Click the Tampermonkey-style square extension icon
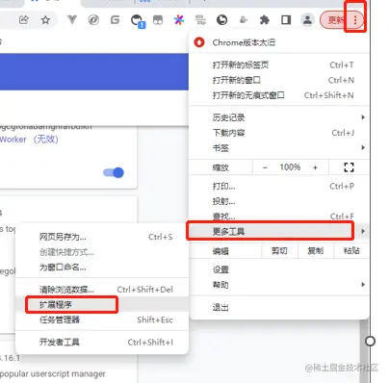This screenshot has width=389, height=383. click(x=158, y=20)
